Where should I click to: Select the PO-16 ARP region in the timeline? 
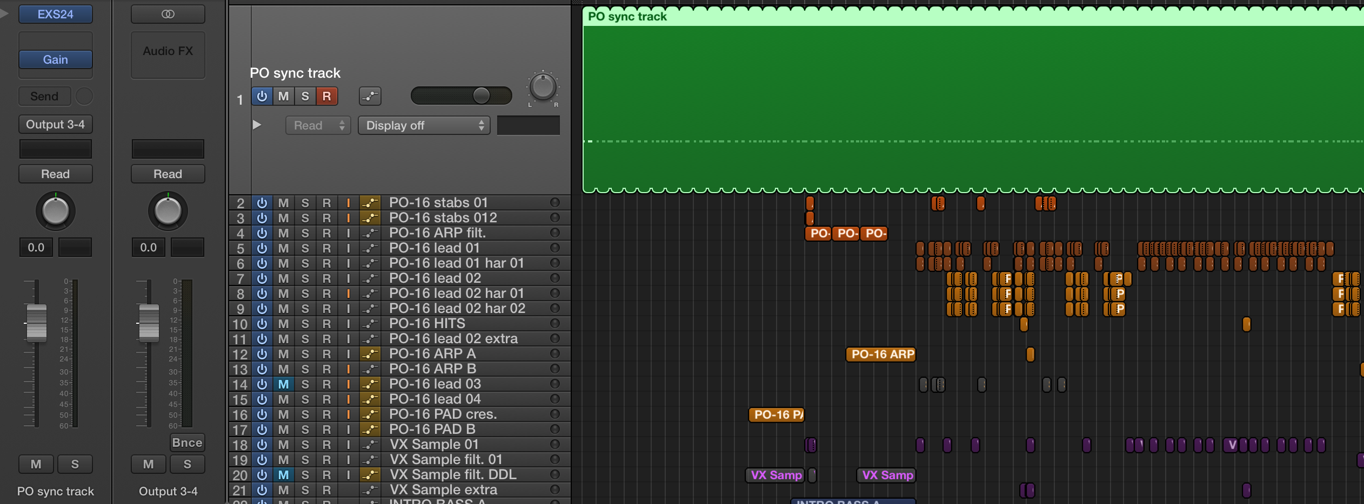click(880, 354)
